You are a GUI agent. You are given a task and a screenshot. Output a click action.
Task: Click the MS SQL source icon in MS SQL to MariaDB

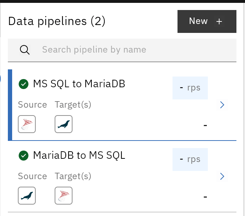coord(27,124)
